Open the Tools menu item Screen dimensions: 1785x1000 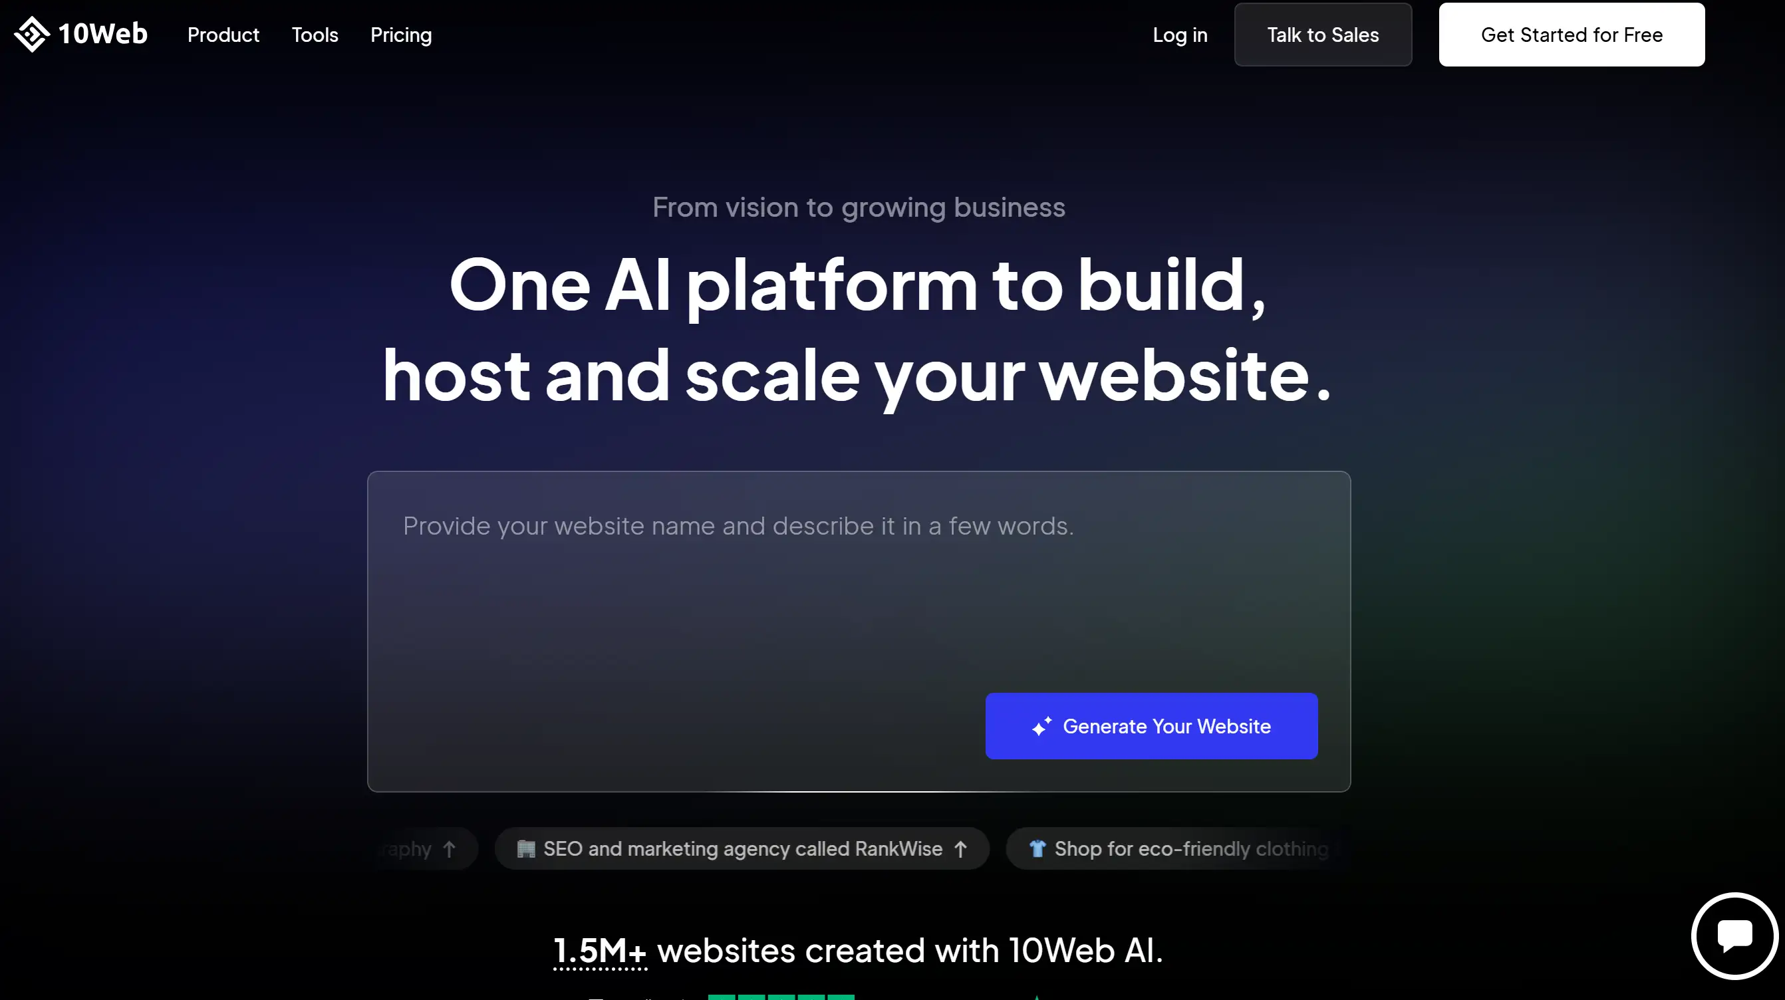pyautogui.click(x=315, y=35)
